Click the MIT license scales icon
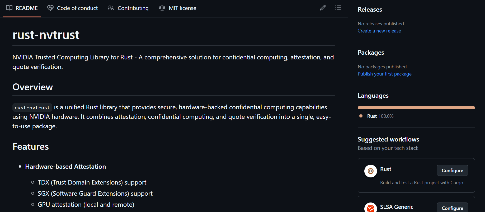The image size is (485, 212). point(162,8)
